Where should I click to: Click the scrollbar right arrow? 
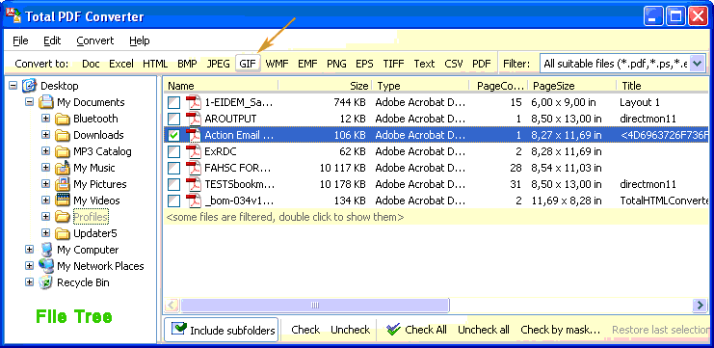(x=699, y=305)
